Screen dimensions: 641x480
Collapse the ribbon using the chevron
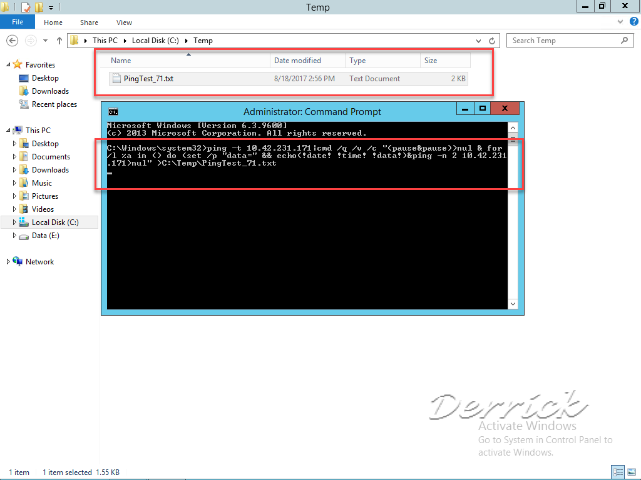pos(620,21)
